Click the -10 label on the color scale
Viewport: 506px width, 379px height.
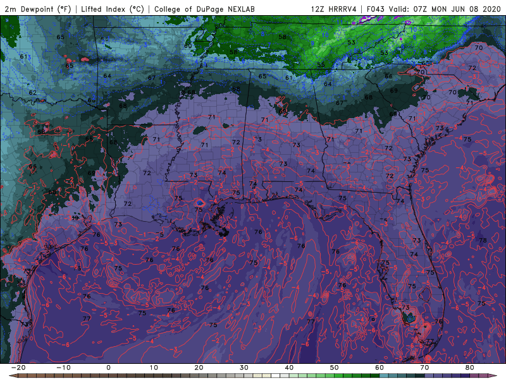pos(63,368)
